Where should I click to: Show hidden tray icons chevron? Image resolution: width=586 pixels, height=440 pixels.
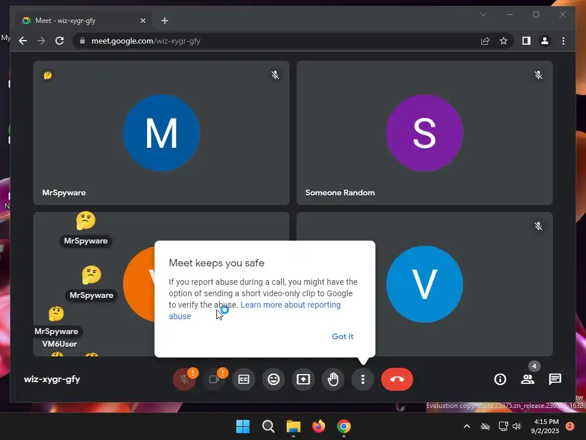tap(467, 426)
